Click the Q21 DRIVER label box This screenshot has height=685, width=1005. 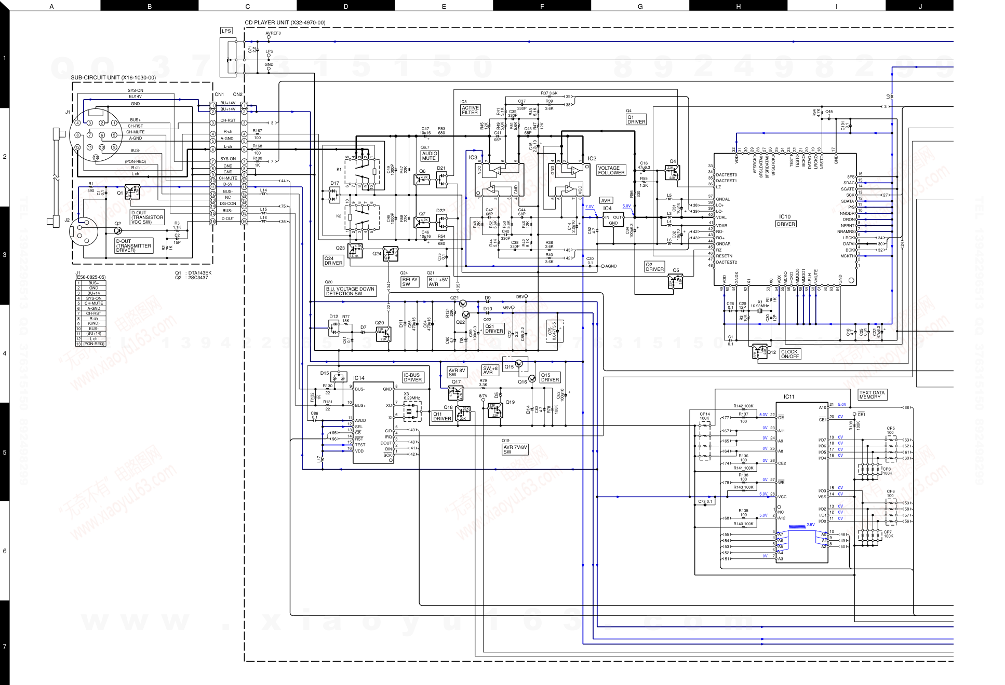(x=494, y=328)
